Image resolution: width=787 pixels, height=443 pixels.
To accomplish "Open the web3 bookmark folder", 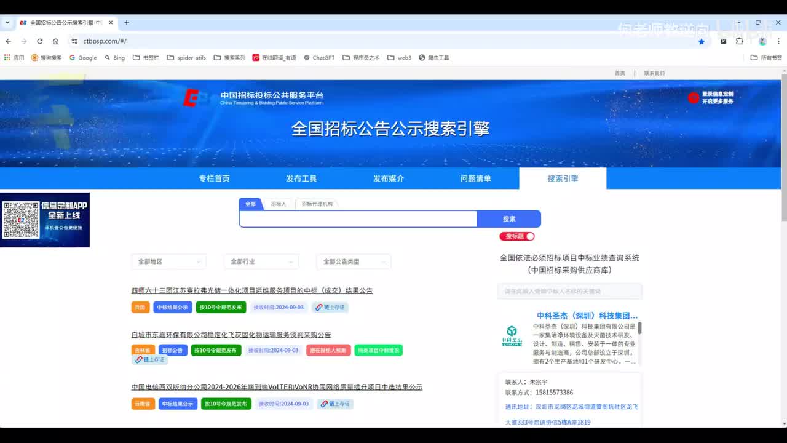I will (400, 58).
